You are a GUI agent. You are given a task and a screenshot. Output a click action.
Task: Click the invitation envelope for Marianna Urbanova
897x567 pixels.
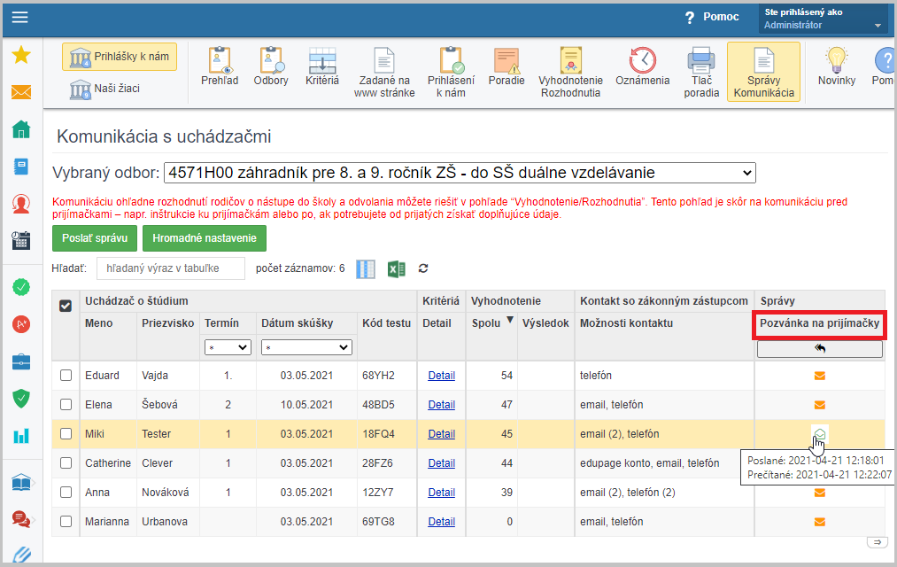[820, 522]
